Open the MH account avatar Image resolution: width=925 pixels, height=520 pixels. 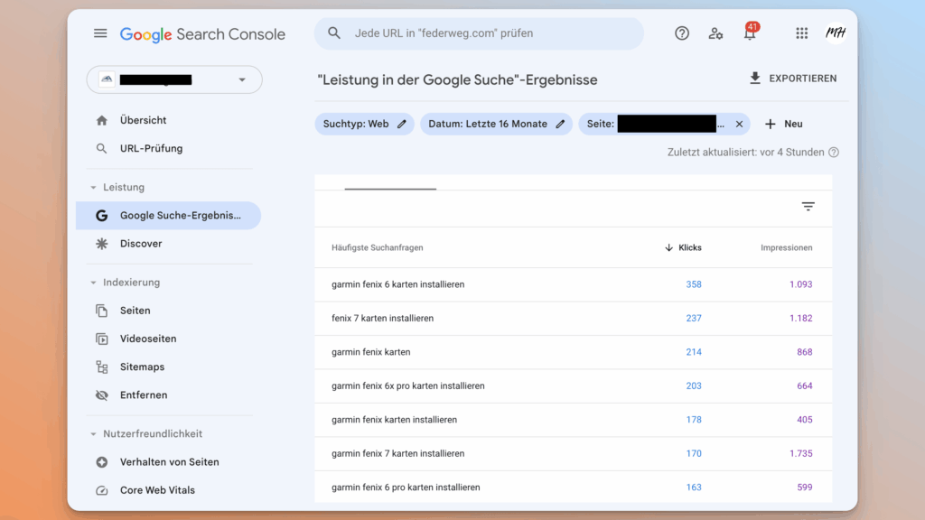tap(836, 33)
